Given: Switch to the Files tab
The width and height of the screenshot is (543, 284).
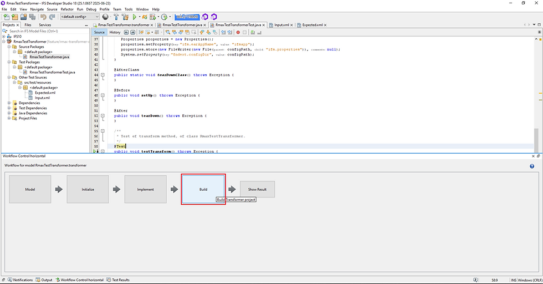Looking at the screenshot, I should click(28, 25).
